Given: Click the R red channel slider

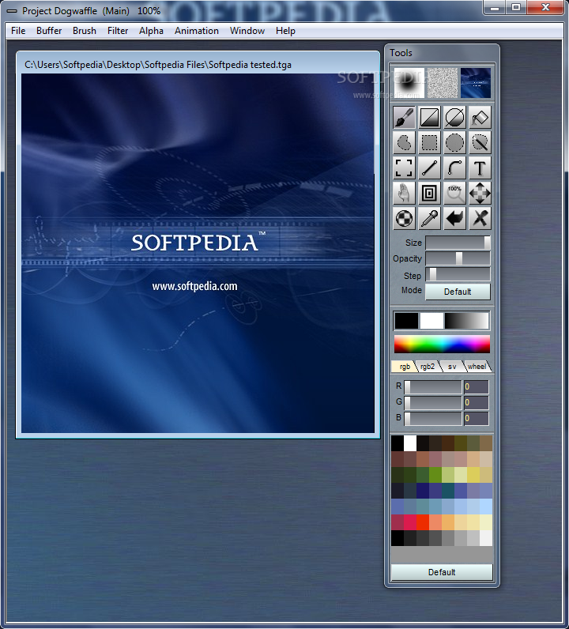Looking at the screenshot, I should pos(433,387).
